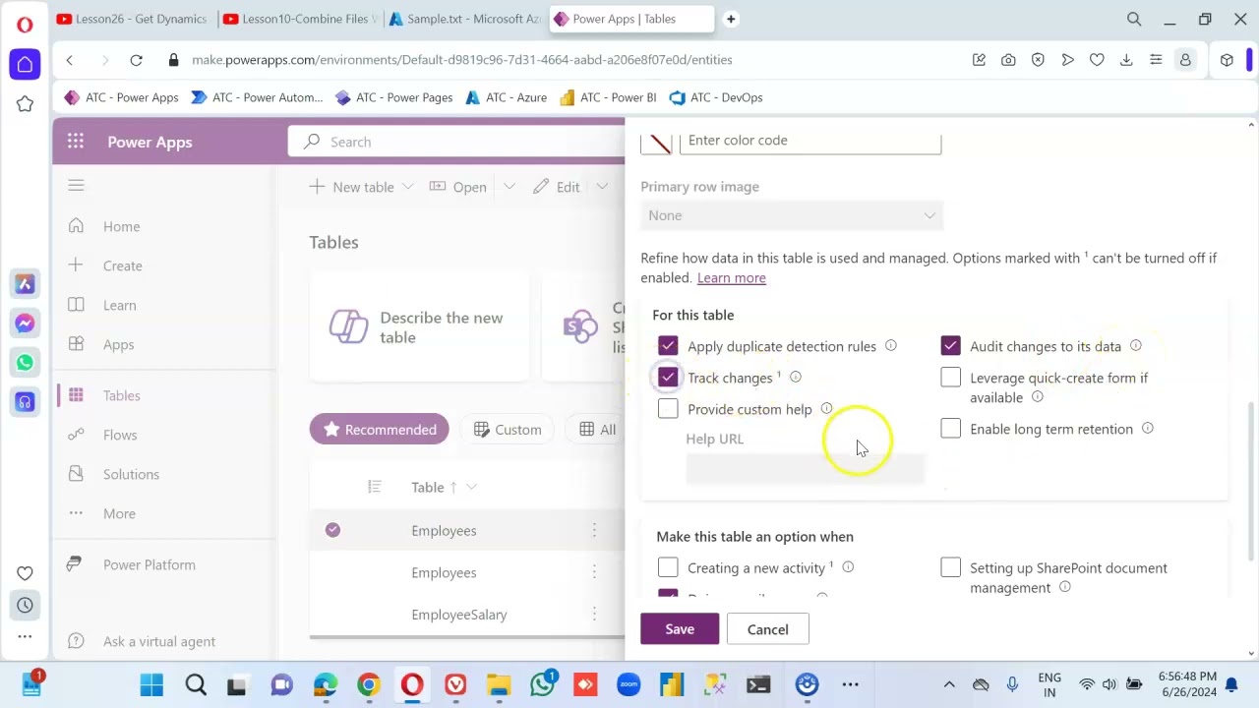The width and height of the screenshot is (1259, 708).
Task: Open the File Explorer icon in the taskbar
Action: [x=499, y=684]
